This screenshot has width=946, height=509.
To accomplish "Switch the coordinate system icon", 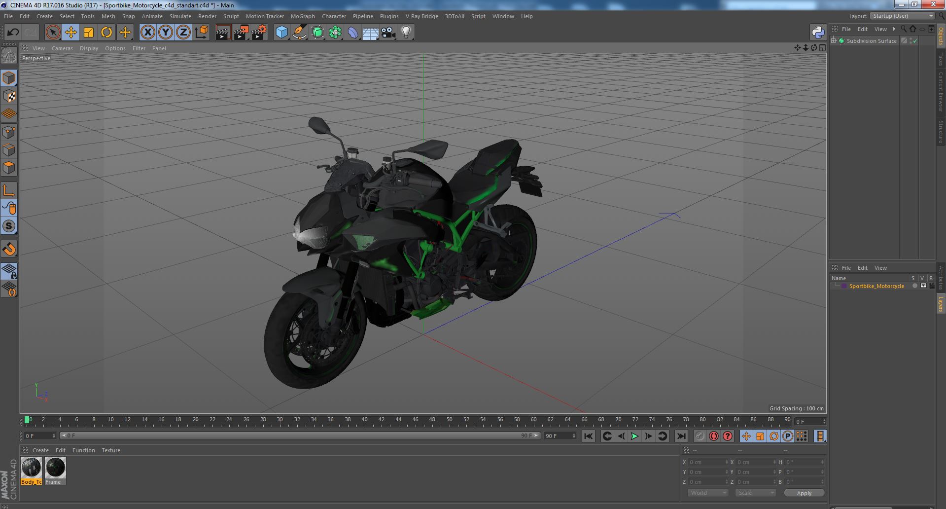I will click(202, 33).
